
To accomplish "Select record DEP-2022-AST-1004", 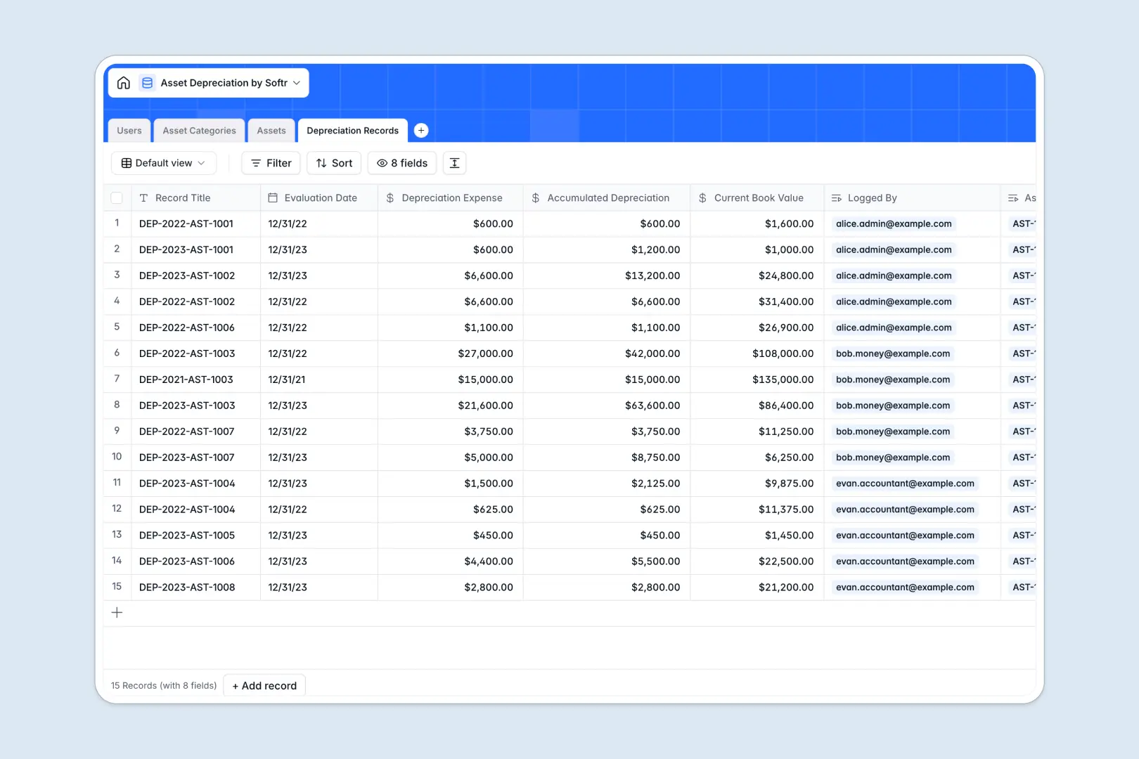I will tap(187, 510).
